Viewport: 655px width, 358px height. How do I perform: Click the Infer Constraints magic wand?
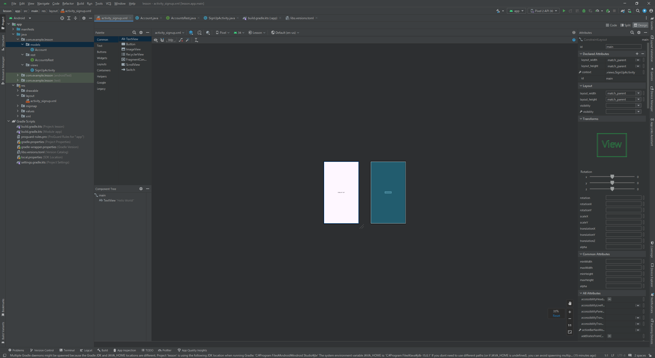[188, 40]
